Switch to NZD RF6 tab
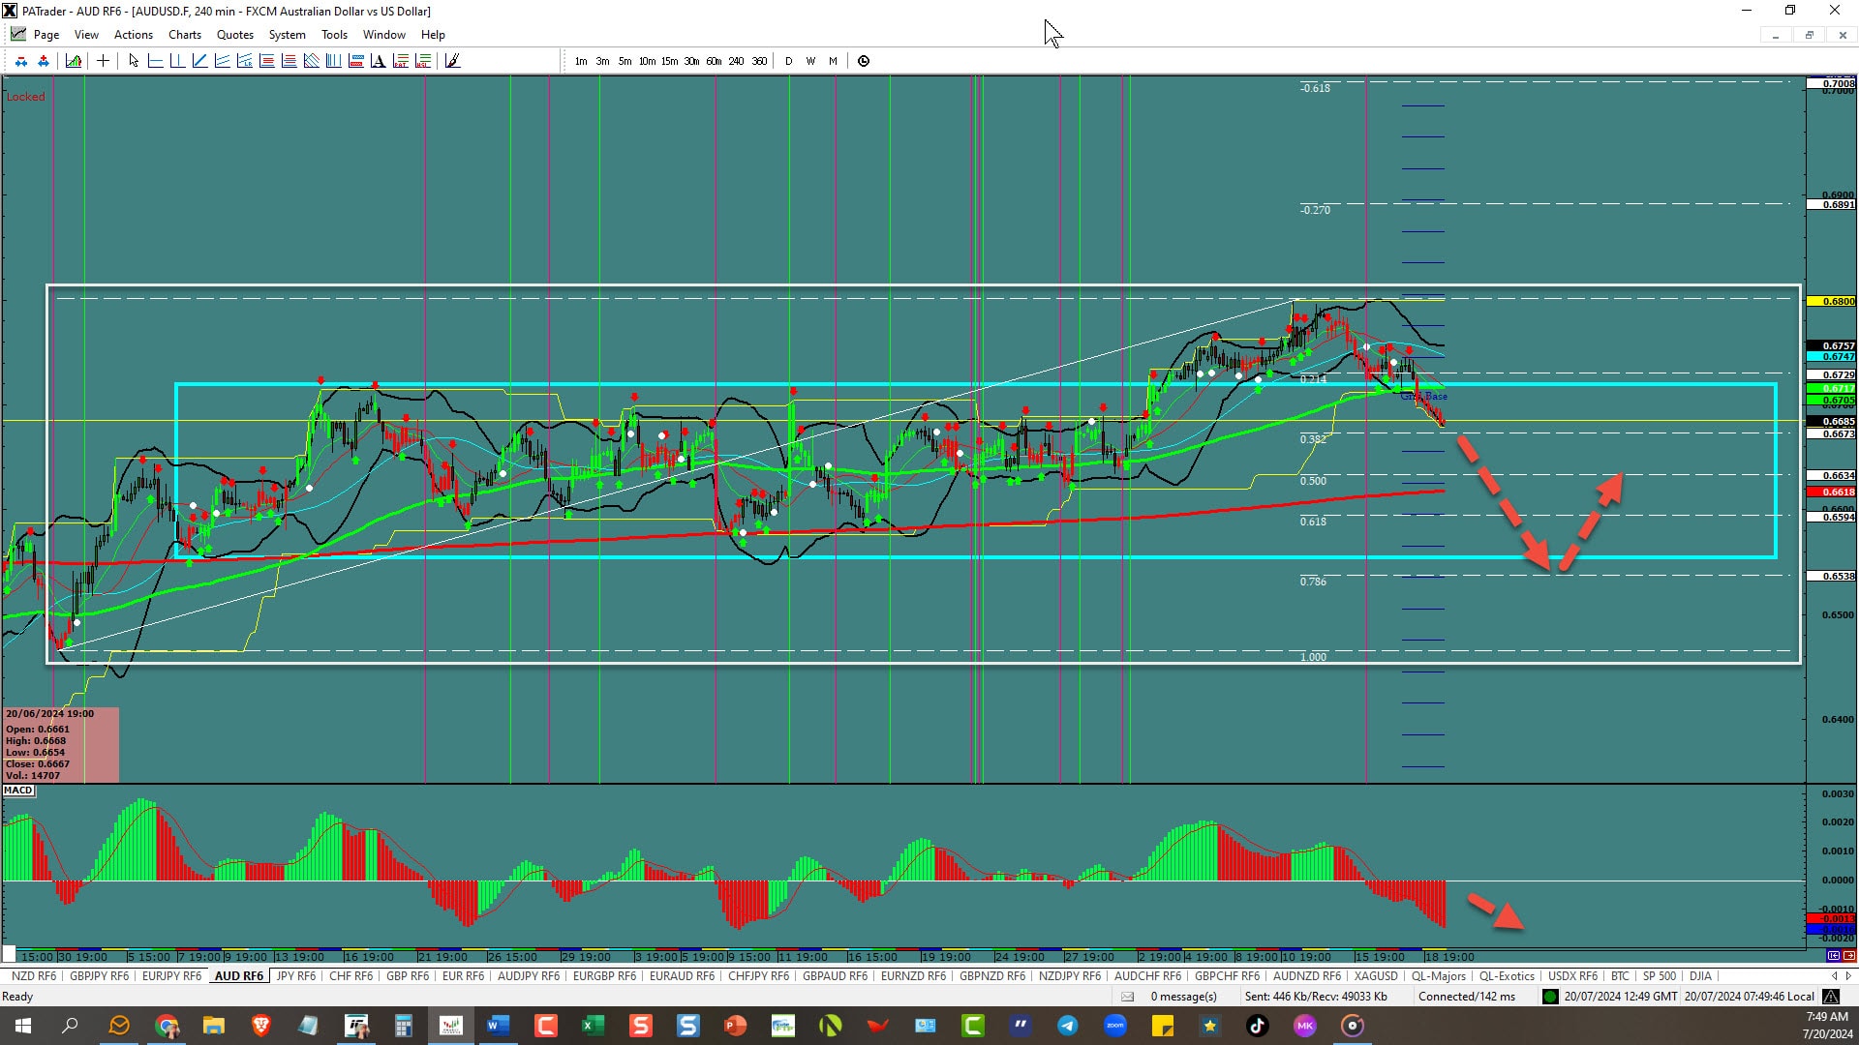1859x1045 pixels. (x=34, y=976)
